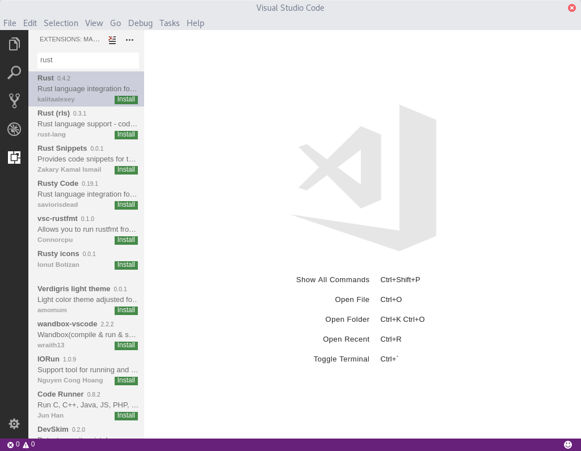Image resolution: width=581 pixels, height=451 pixels.
Task: Select the Rusty icons extension title
Action: coord(58,254)
